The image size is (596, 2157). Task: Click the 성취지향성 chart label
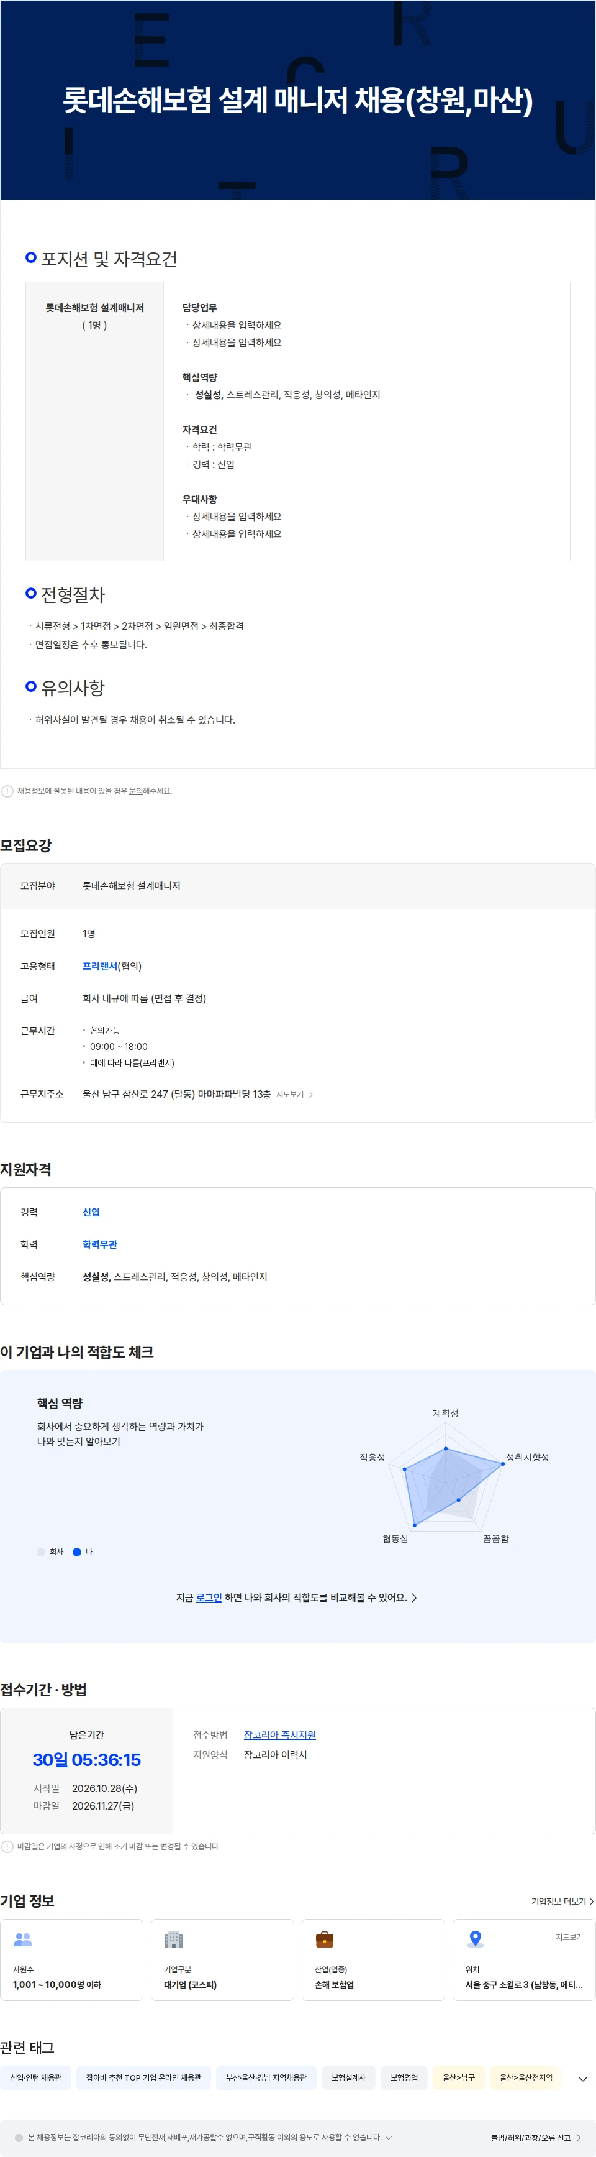point(528,1457)
